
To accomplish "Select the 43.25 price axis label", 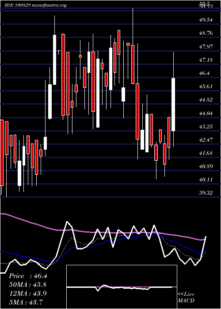I will pos(206,126).
